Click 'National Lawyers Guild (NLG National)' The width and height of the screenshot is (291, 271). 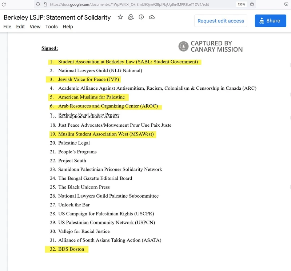click(x=100, y=70)
